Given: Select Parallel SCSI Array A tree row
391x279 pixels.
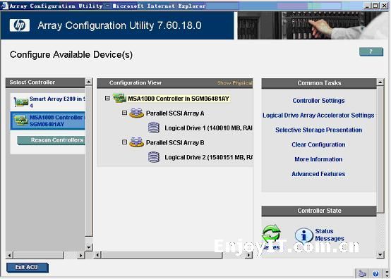Looking at the screenshot, I should click(x=175, y=113).
